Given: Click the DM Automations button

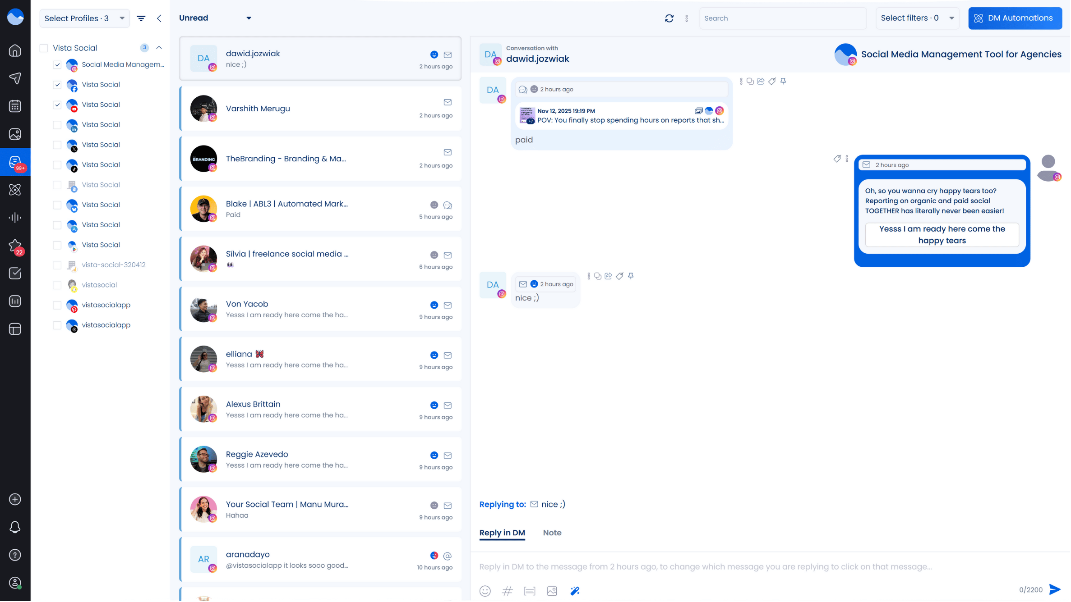Looking at the screenshot, I should tap(1015, 18).
